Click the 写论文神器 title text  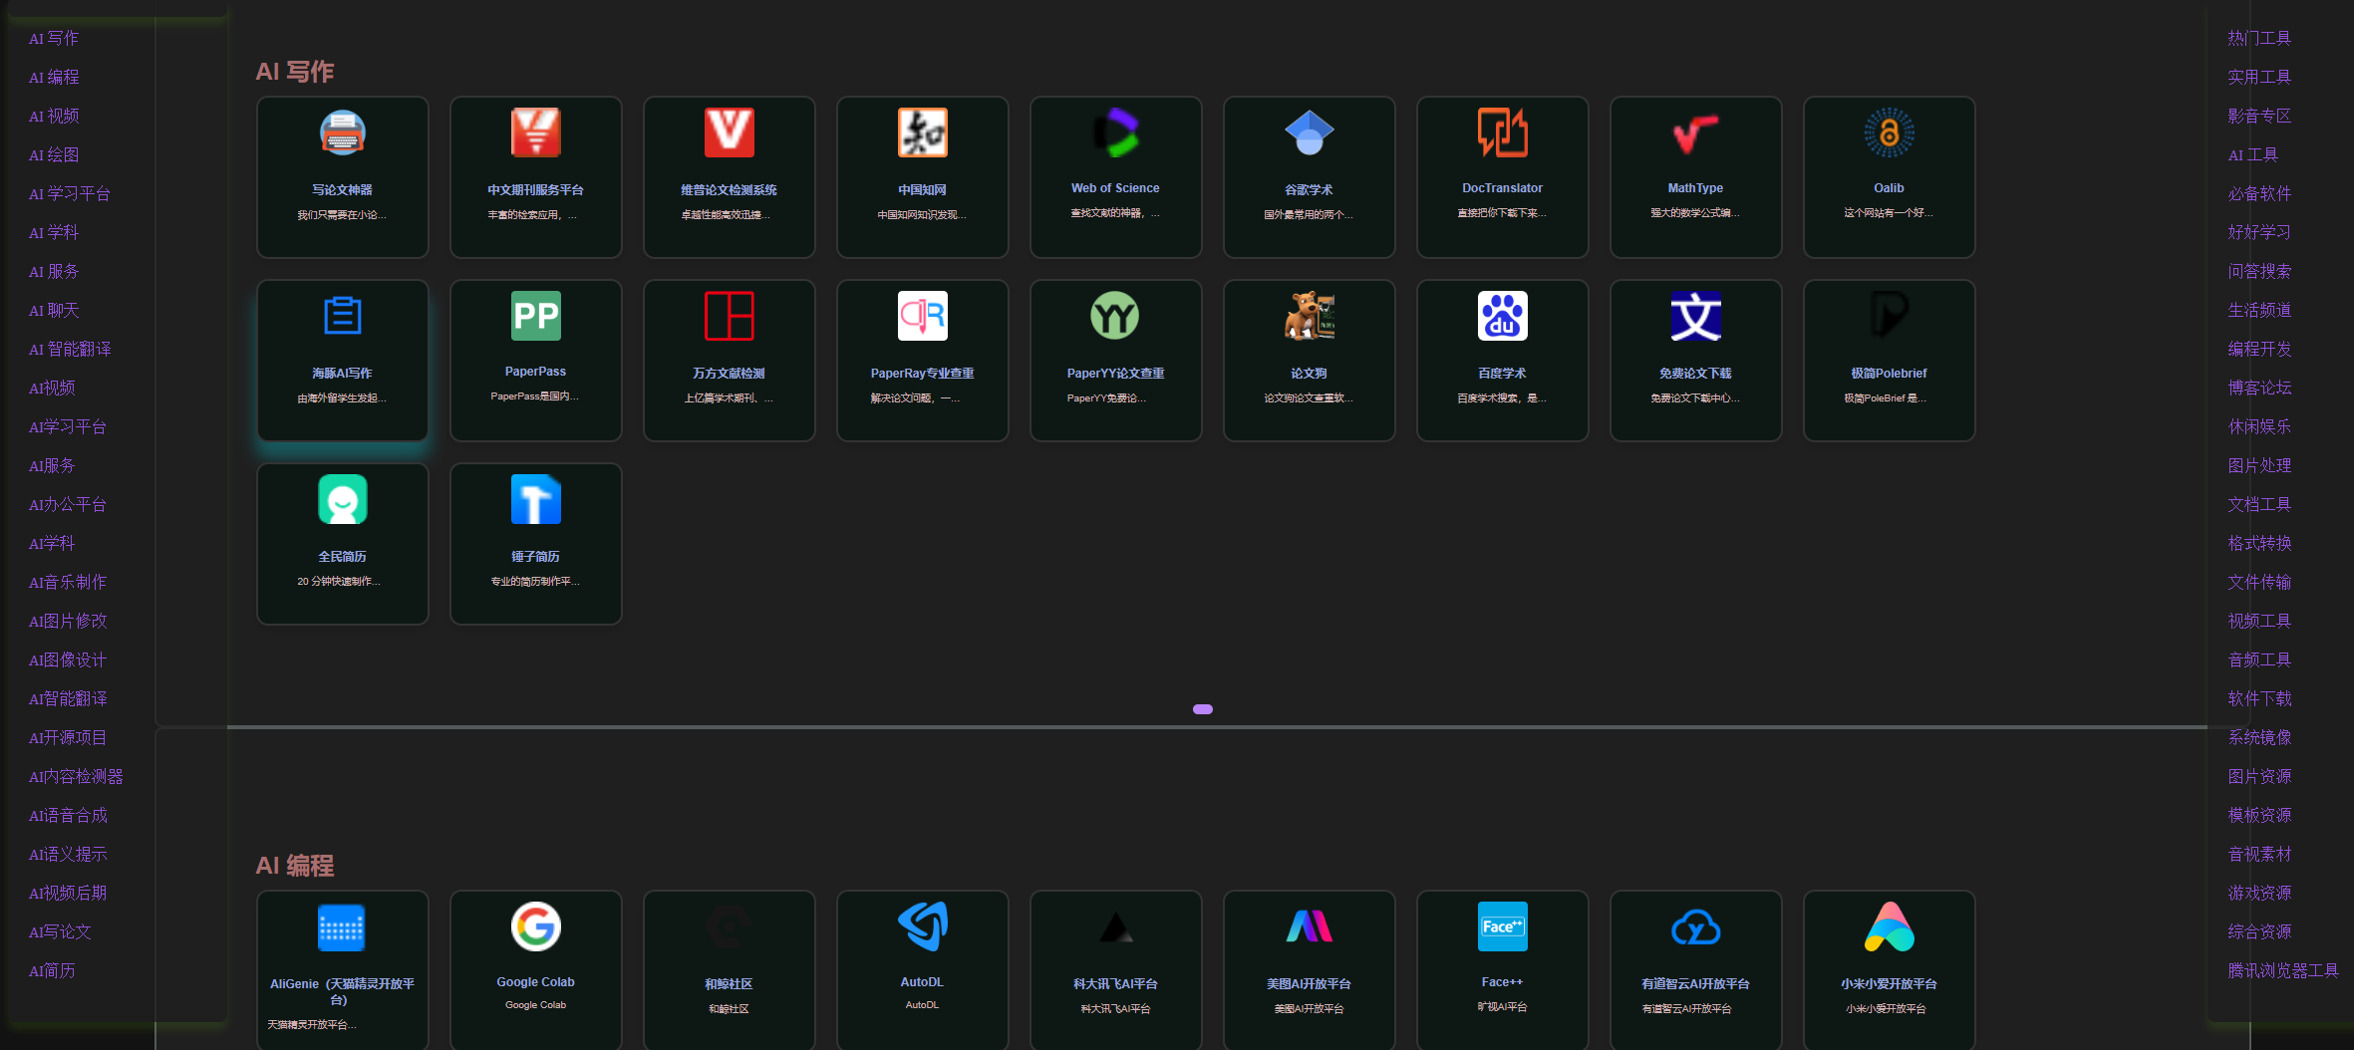point(342,189)
